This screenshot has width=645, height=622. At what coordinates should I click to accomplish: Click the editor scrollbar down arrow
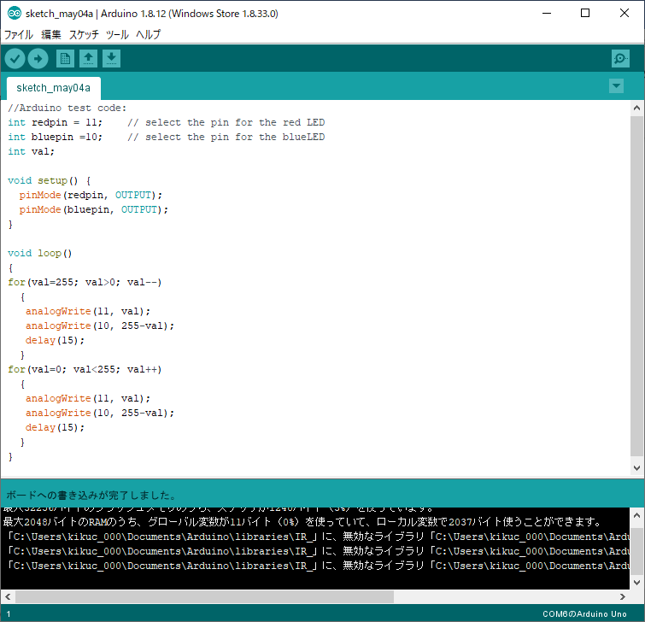click(x=636, y=468)
